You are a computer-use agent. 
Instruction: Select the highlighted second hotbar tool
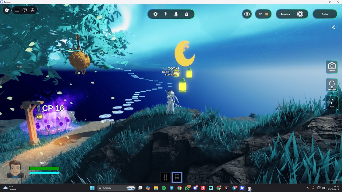coord(177,177)
